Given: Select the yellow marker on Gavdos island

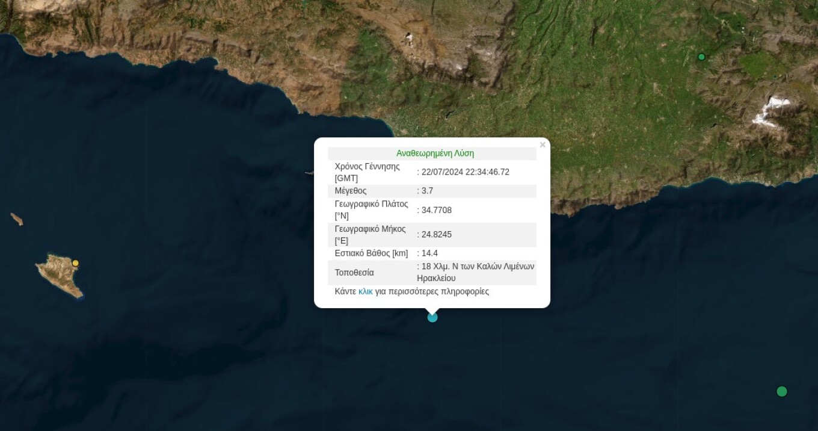Looking at the screenshot, I should click(75, 263).
